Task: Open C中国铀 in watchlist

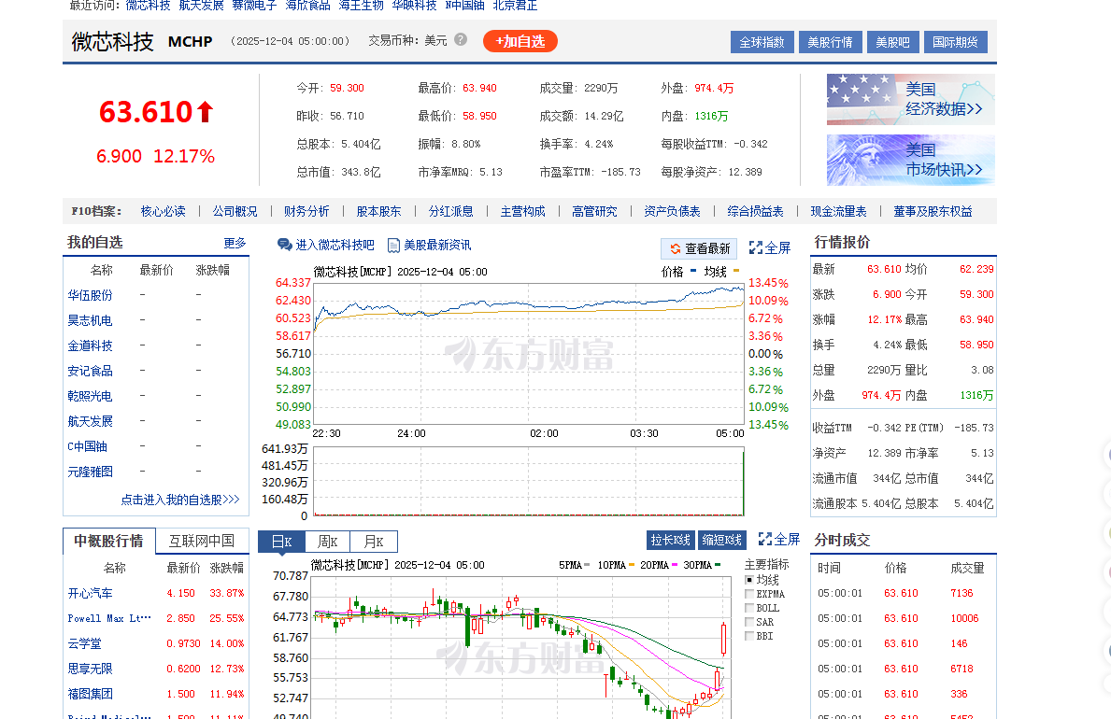Action: pyautogui.click(x=87, y=446)
